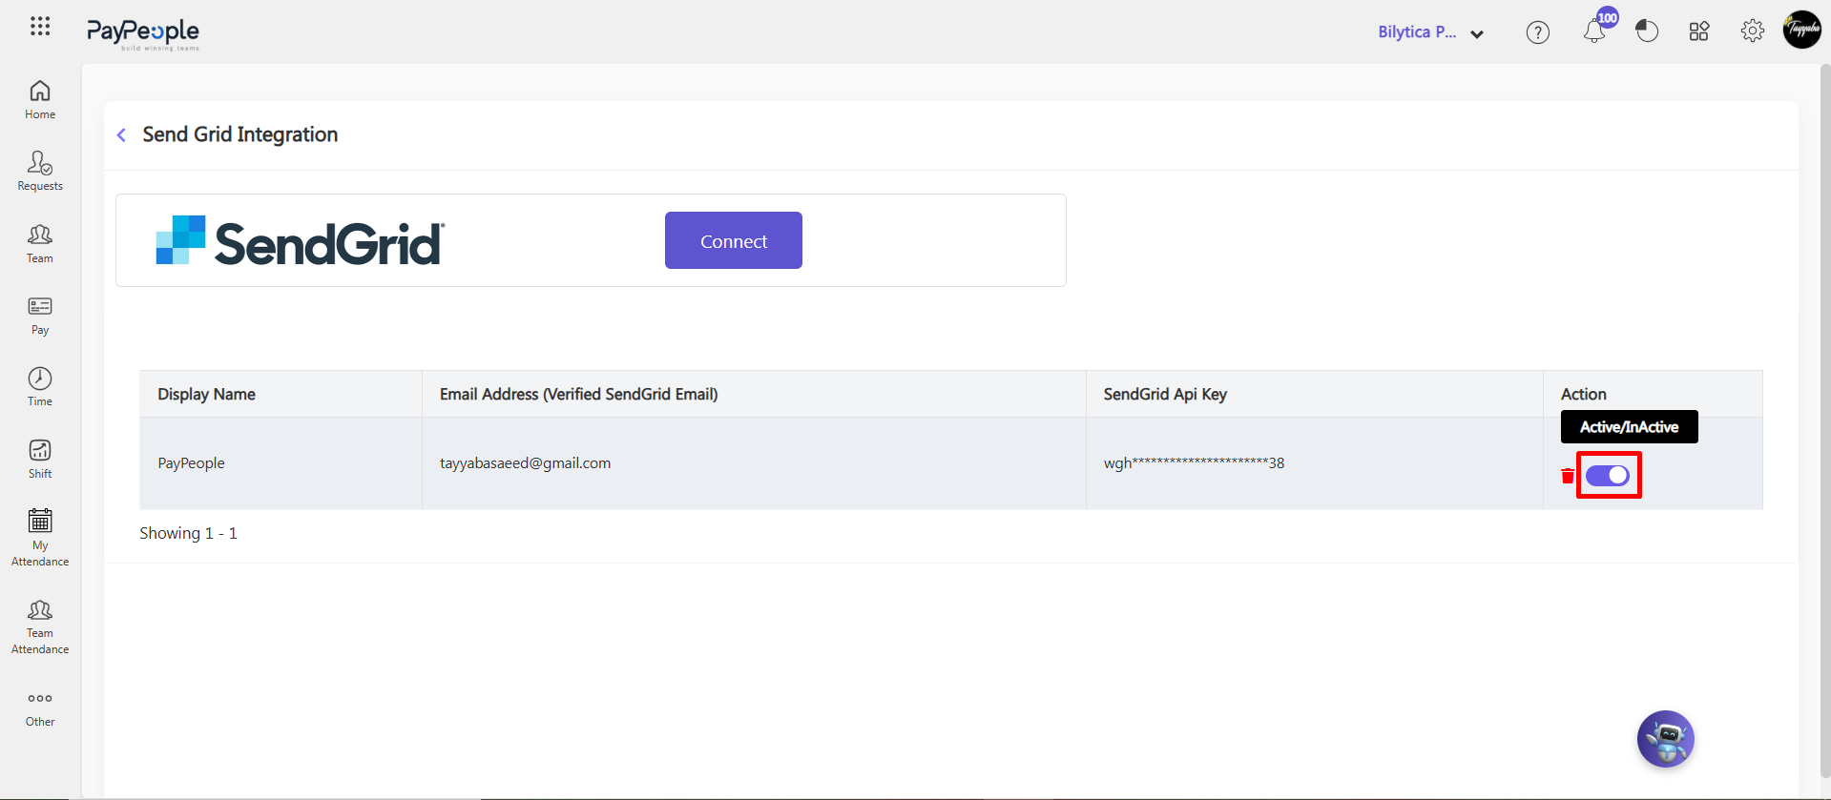This screenshot has width=1831, height=800.
Task: Open the apps grid menu
Action: tap(40, 27)
